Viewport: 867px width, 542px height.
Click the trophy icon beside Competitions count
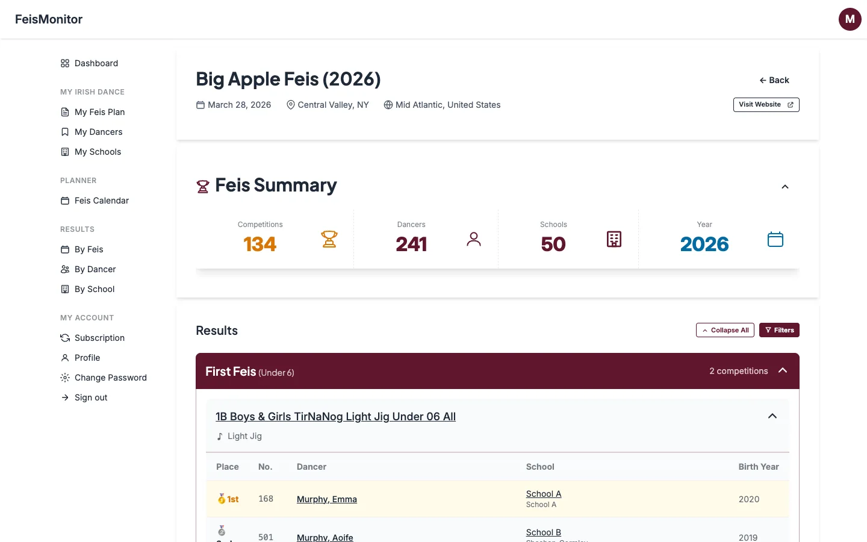(x=329, y=239)
